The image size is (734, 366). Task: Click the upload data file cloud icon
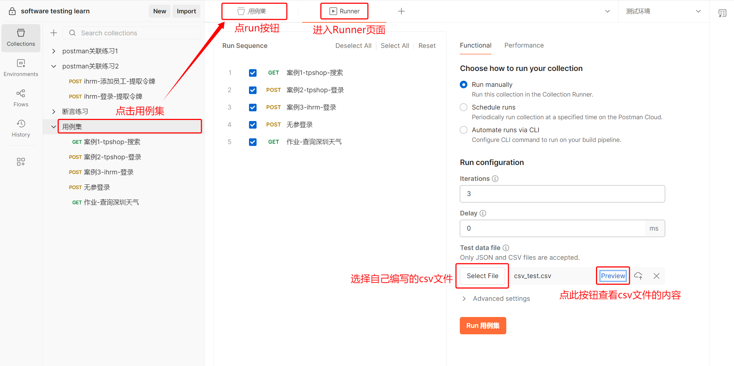point(638,276)
